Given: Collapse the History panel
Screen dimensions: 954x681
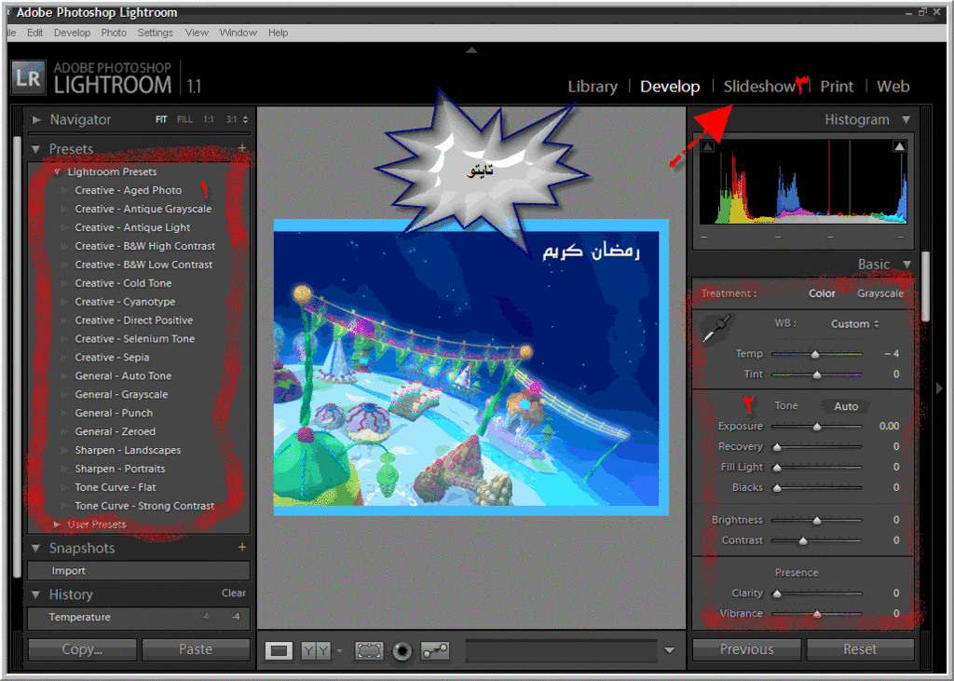Looking at the screenshot, I should pyautogui.click(x=36, y=594).
